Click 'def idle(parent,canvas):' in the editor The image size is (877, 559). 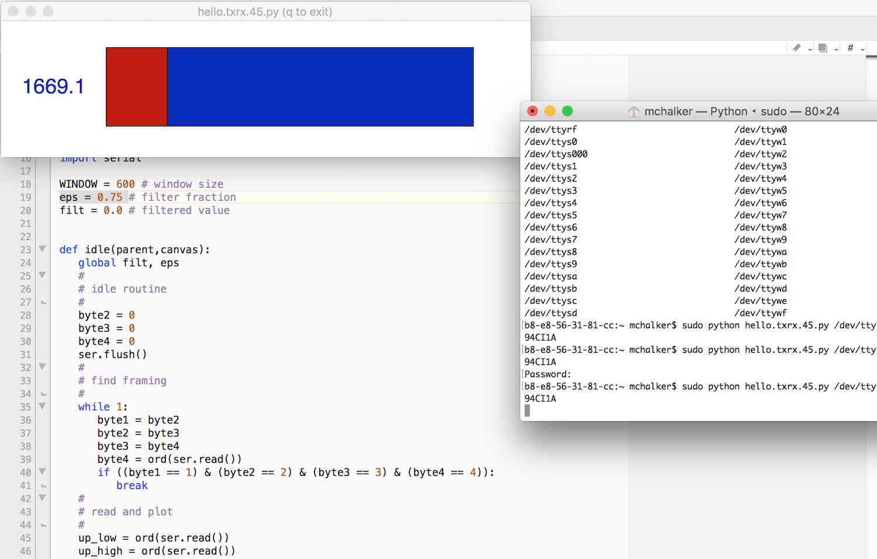pyautogui.click(x=134, y=250)
